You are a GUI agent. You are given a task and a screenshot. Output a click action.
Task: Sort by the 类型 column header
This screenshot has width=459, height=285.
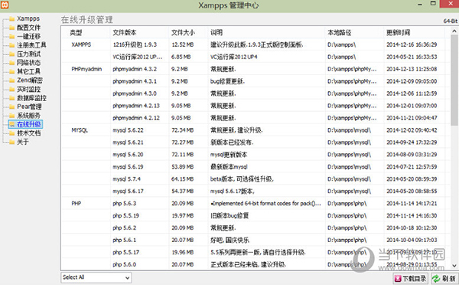tap(76, 32)
